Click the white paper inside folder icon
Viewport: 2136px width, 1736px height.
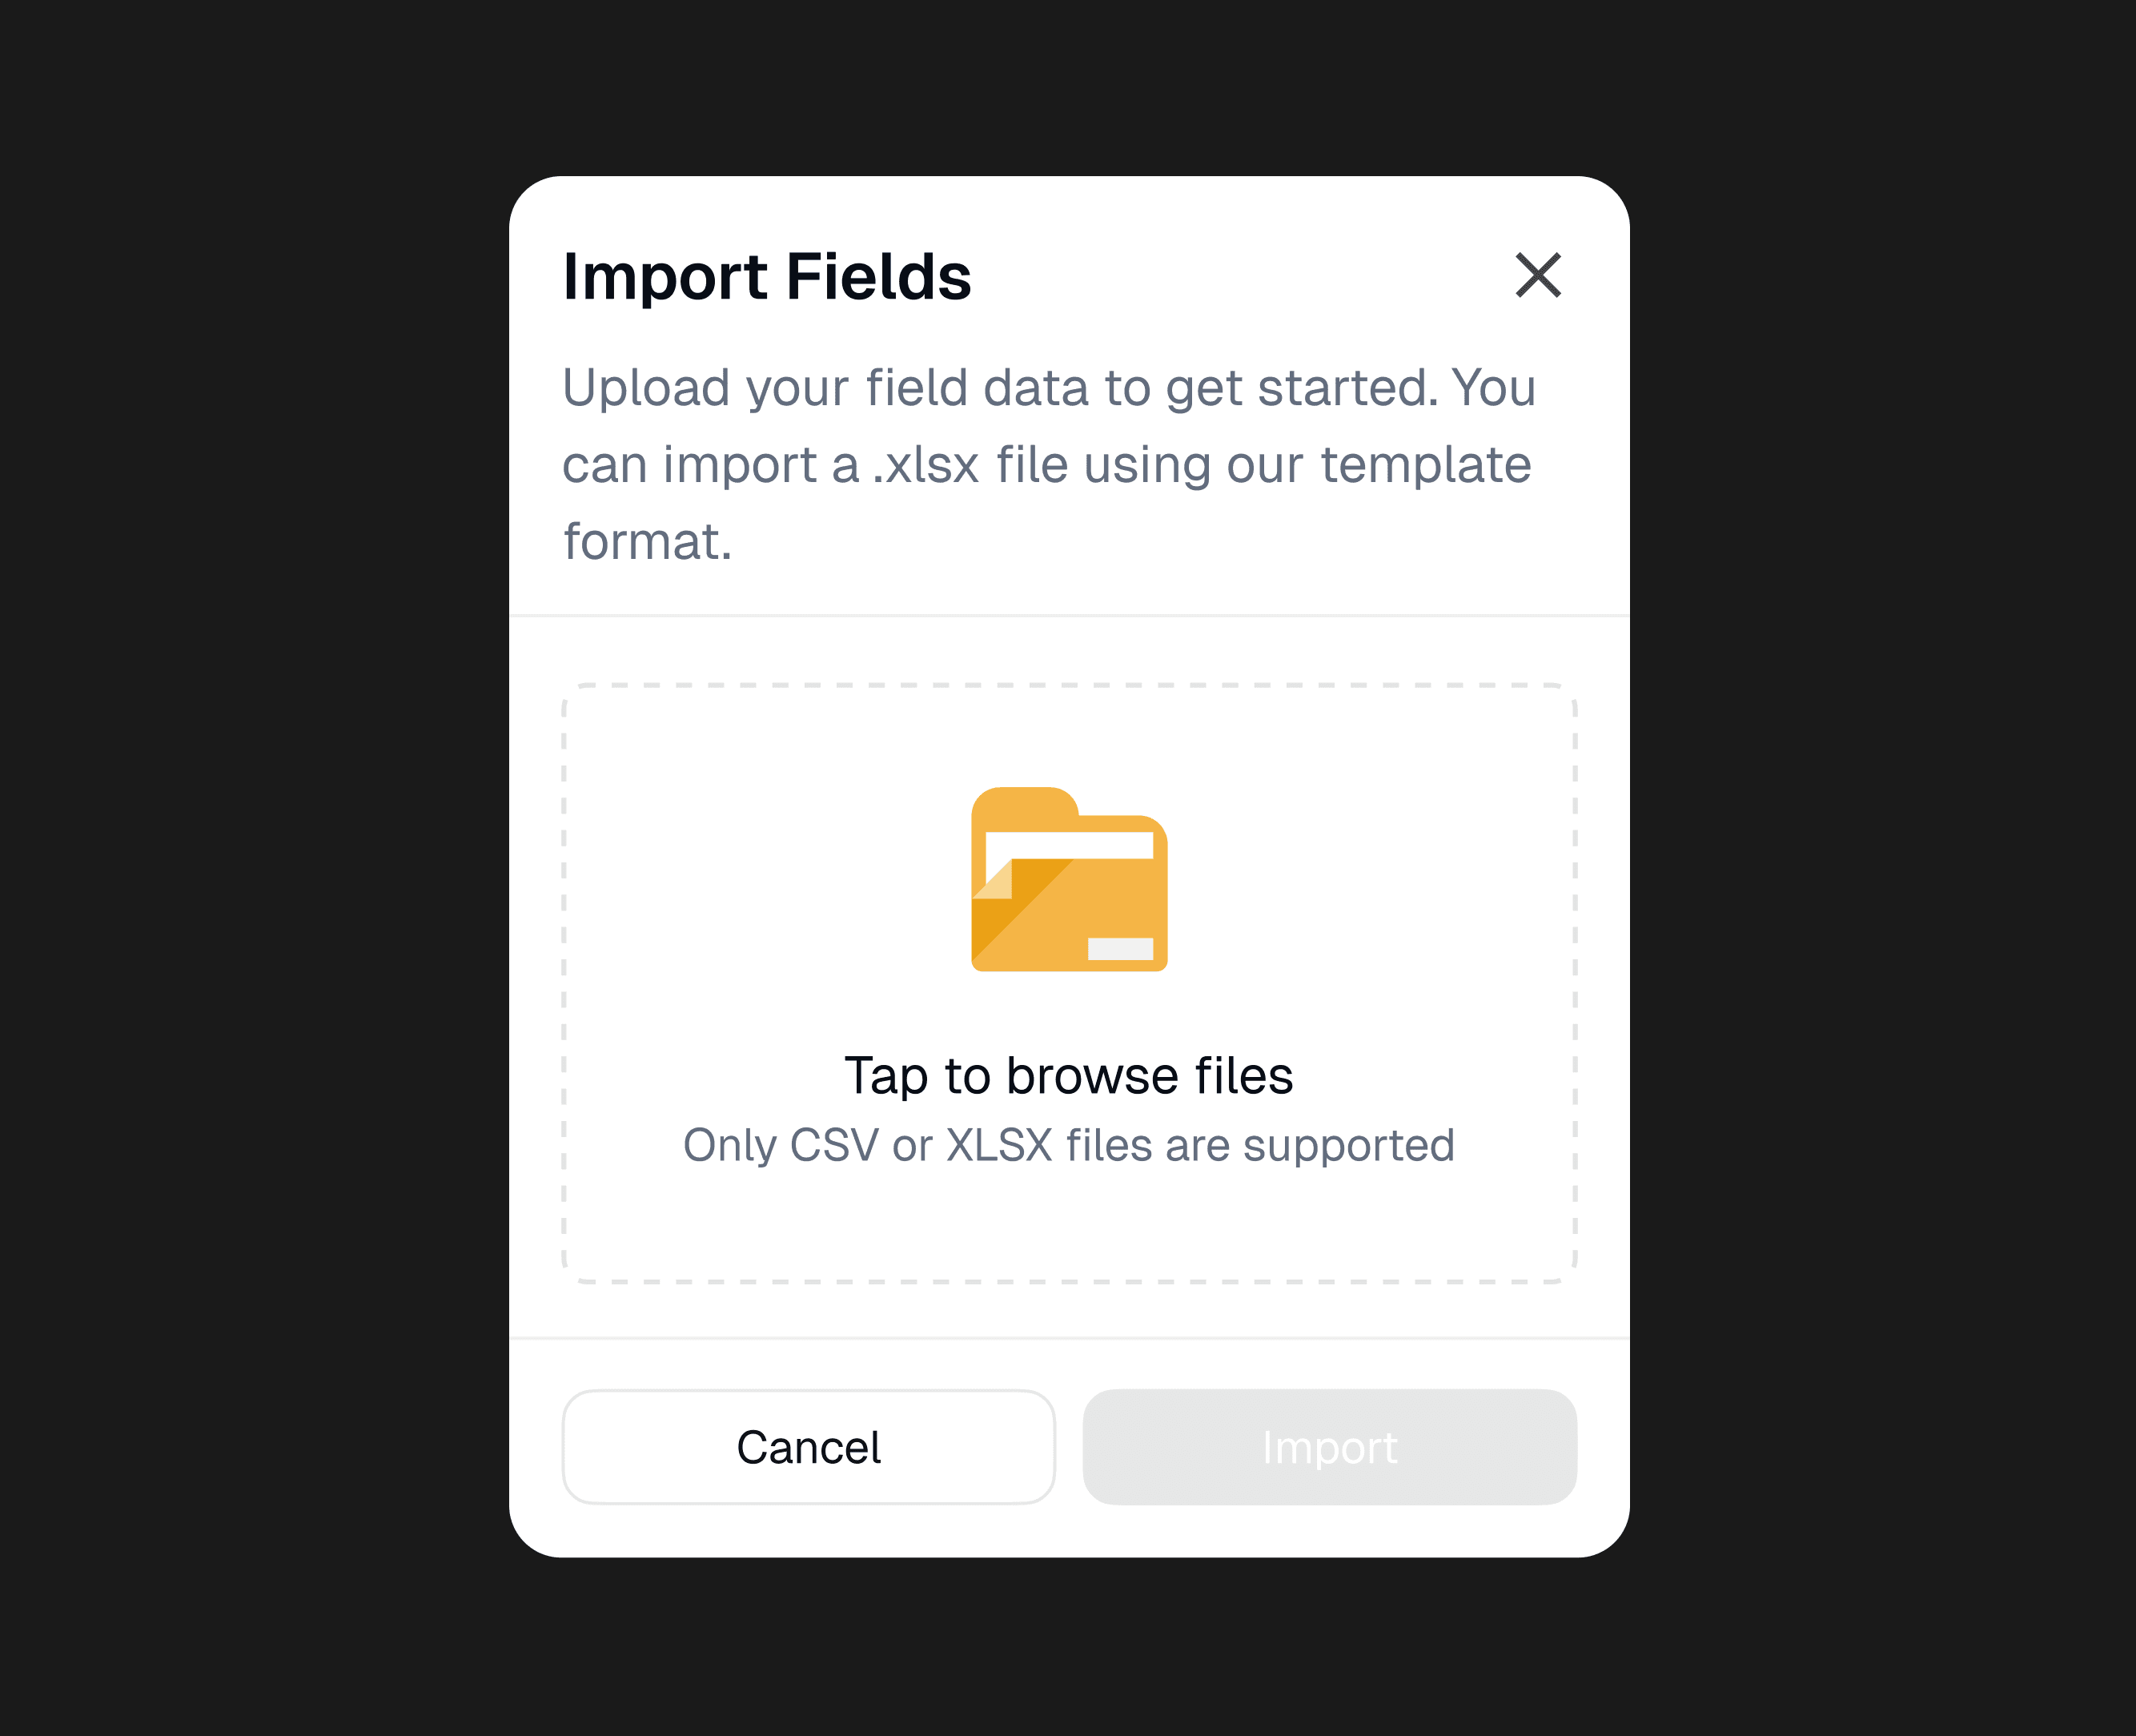click(1068, 846)
